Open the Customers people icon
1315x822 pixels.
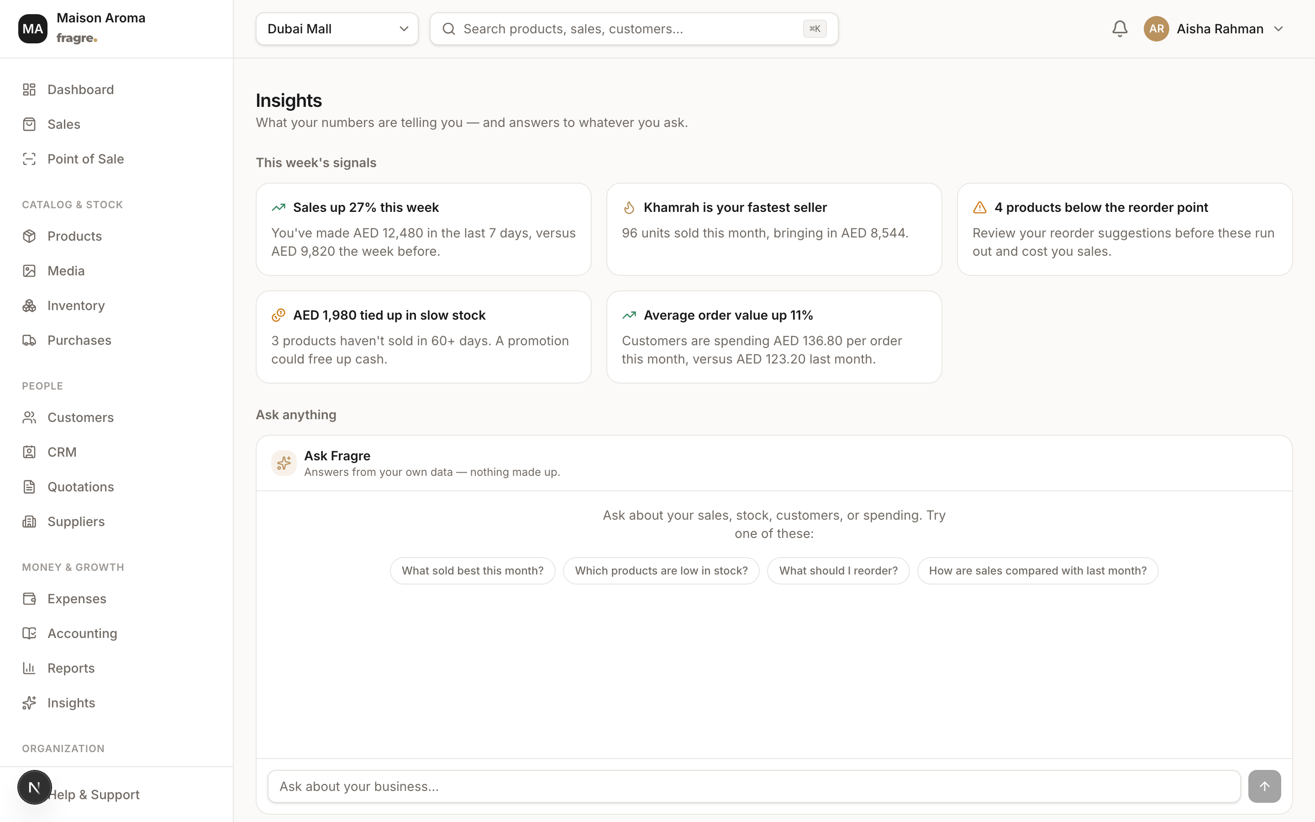(29, 417)
